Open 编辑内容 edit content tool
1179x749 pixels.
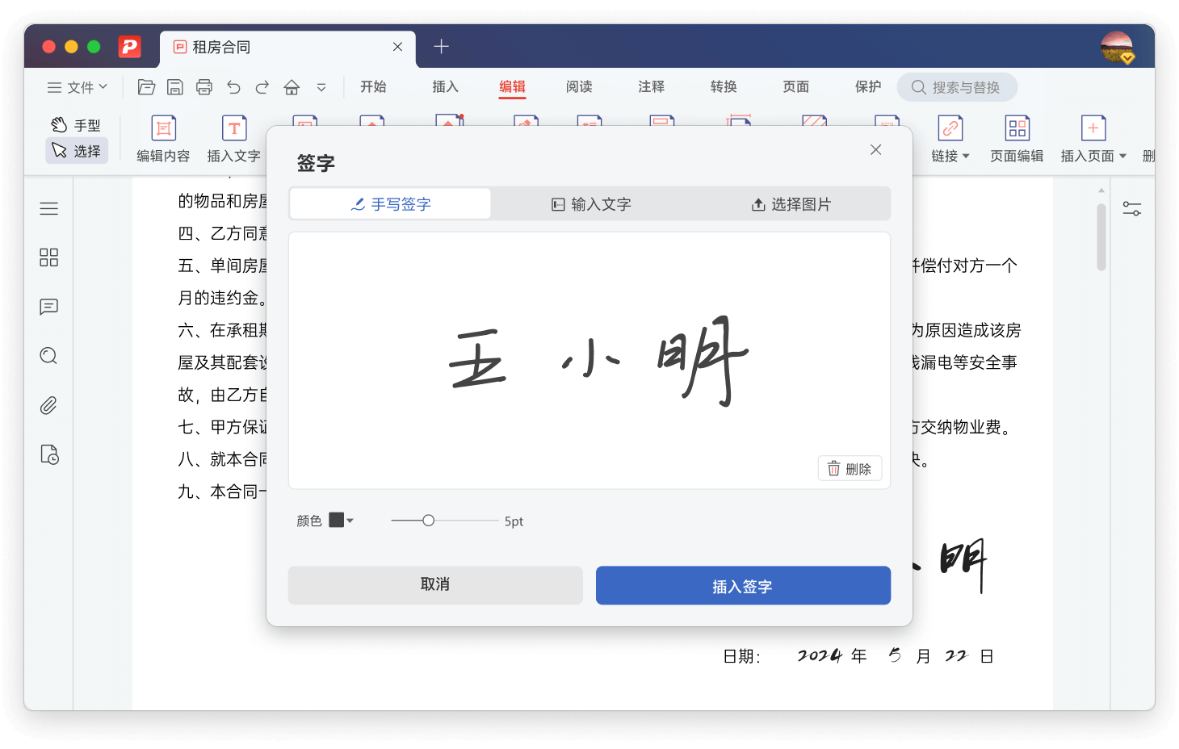pyautogui.click(x=163, y=139)
